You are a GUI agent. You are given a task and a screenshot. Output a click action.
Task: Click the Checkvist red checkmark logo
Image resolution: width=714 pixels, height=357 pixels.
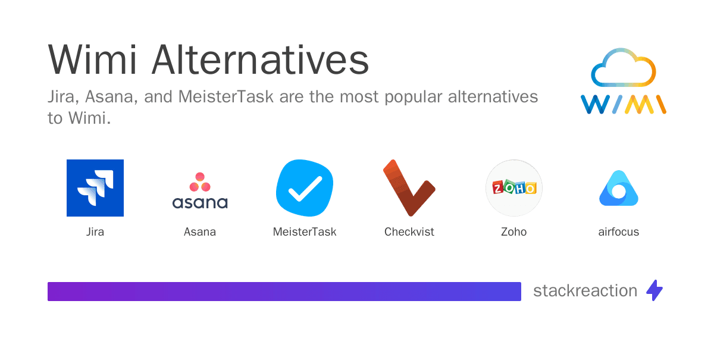coord(409,188)
